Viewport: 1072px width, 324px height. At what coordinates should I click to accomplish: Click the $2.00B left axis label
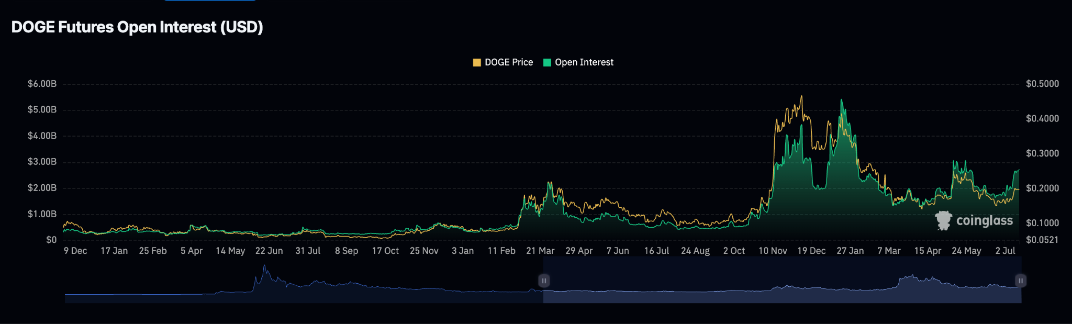pyautogui.click(x=42, y=188)
